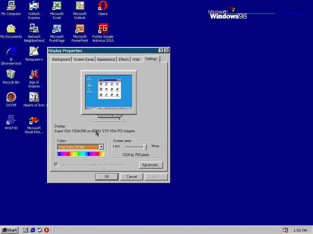This screenshot has width=313, height=234.
Task: Open the Advanced... display settings
Action: 151,165
